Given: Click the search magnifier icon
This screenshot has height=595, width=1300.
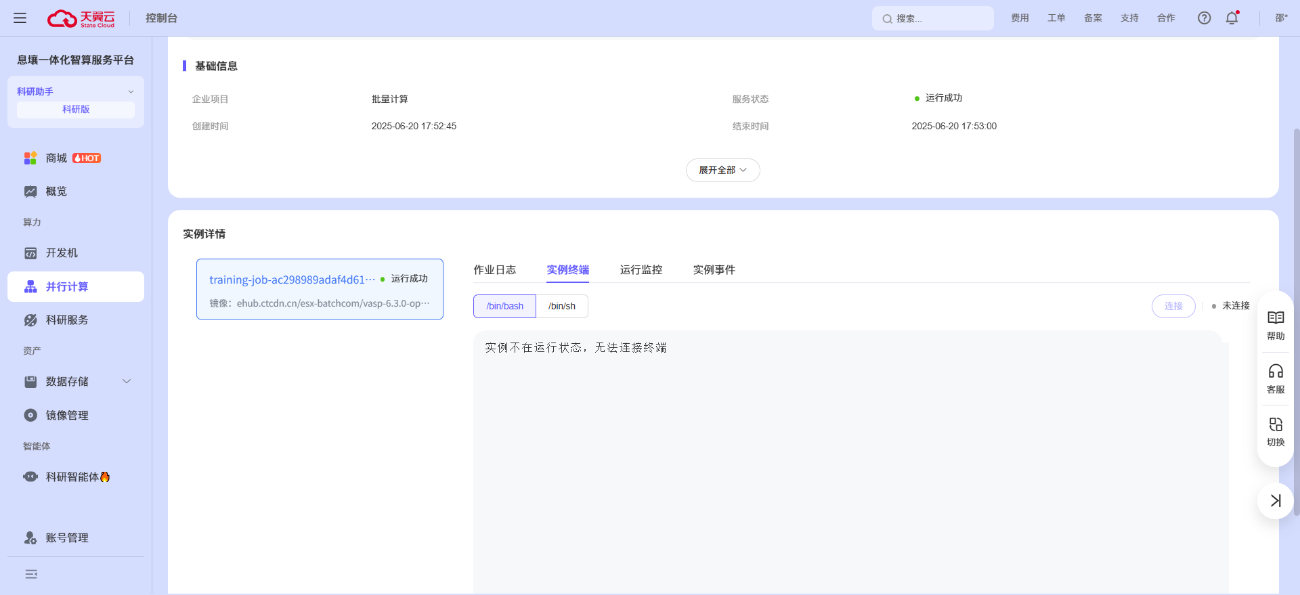Looking at the screenshot, I should (886, 19).
